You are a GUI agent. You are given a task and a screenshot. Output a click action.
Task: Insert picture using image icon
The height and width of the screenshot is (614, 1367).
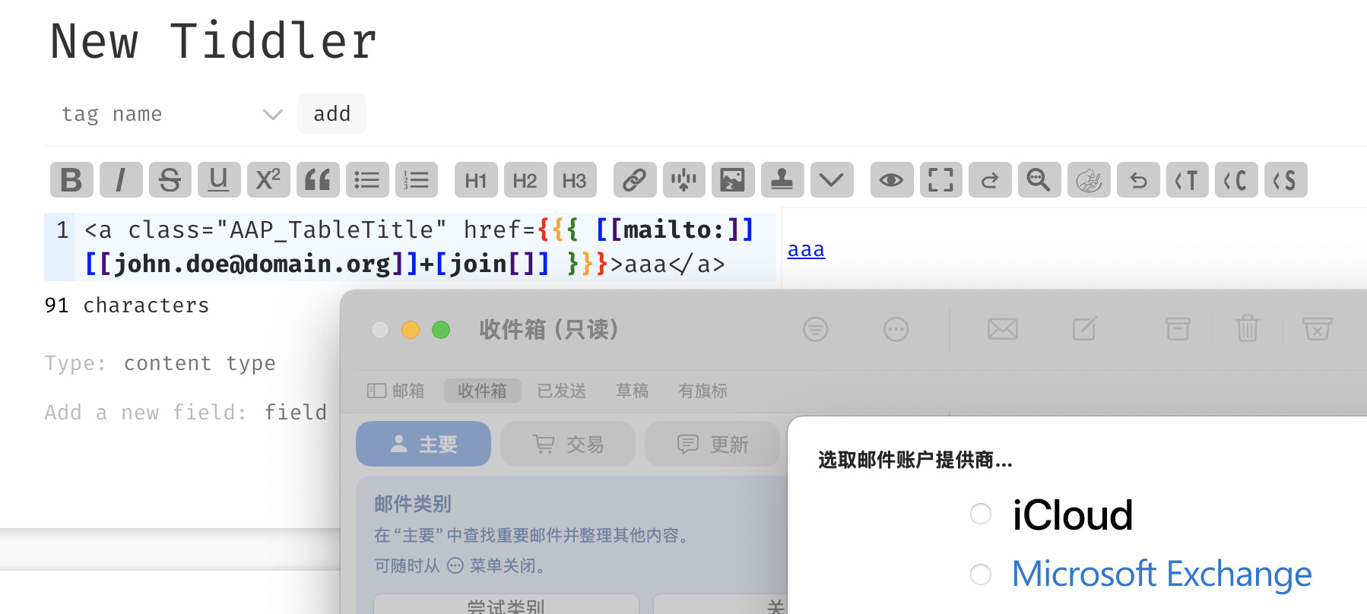(x=733, y=180)
